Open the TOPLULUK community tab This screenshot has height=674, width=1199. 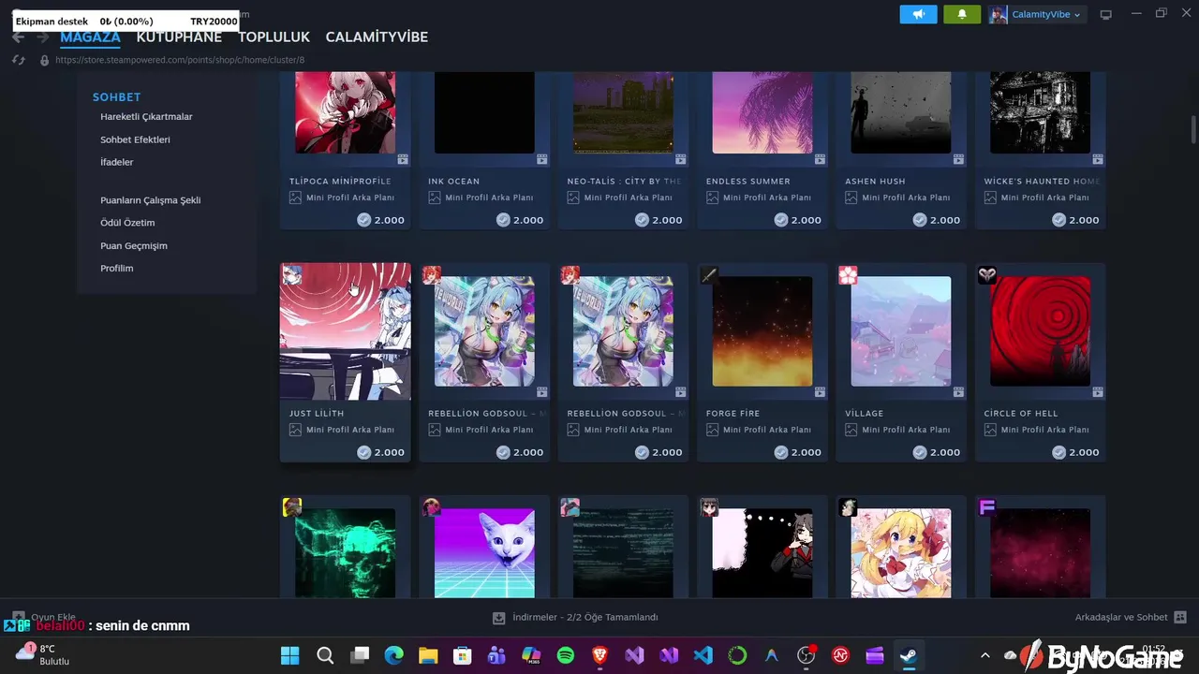(274, 37)
